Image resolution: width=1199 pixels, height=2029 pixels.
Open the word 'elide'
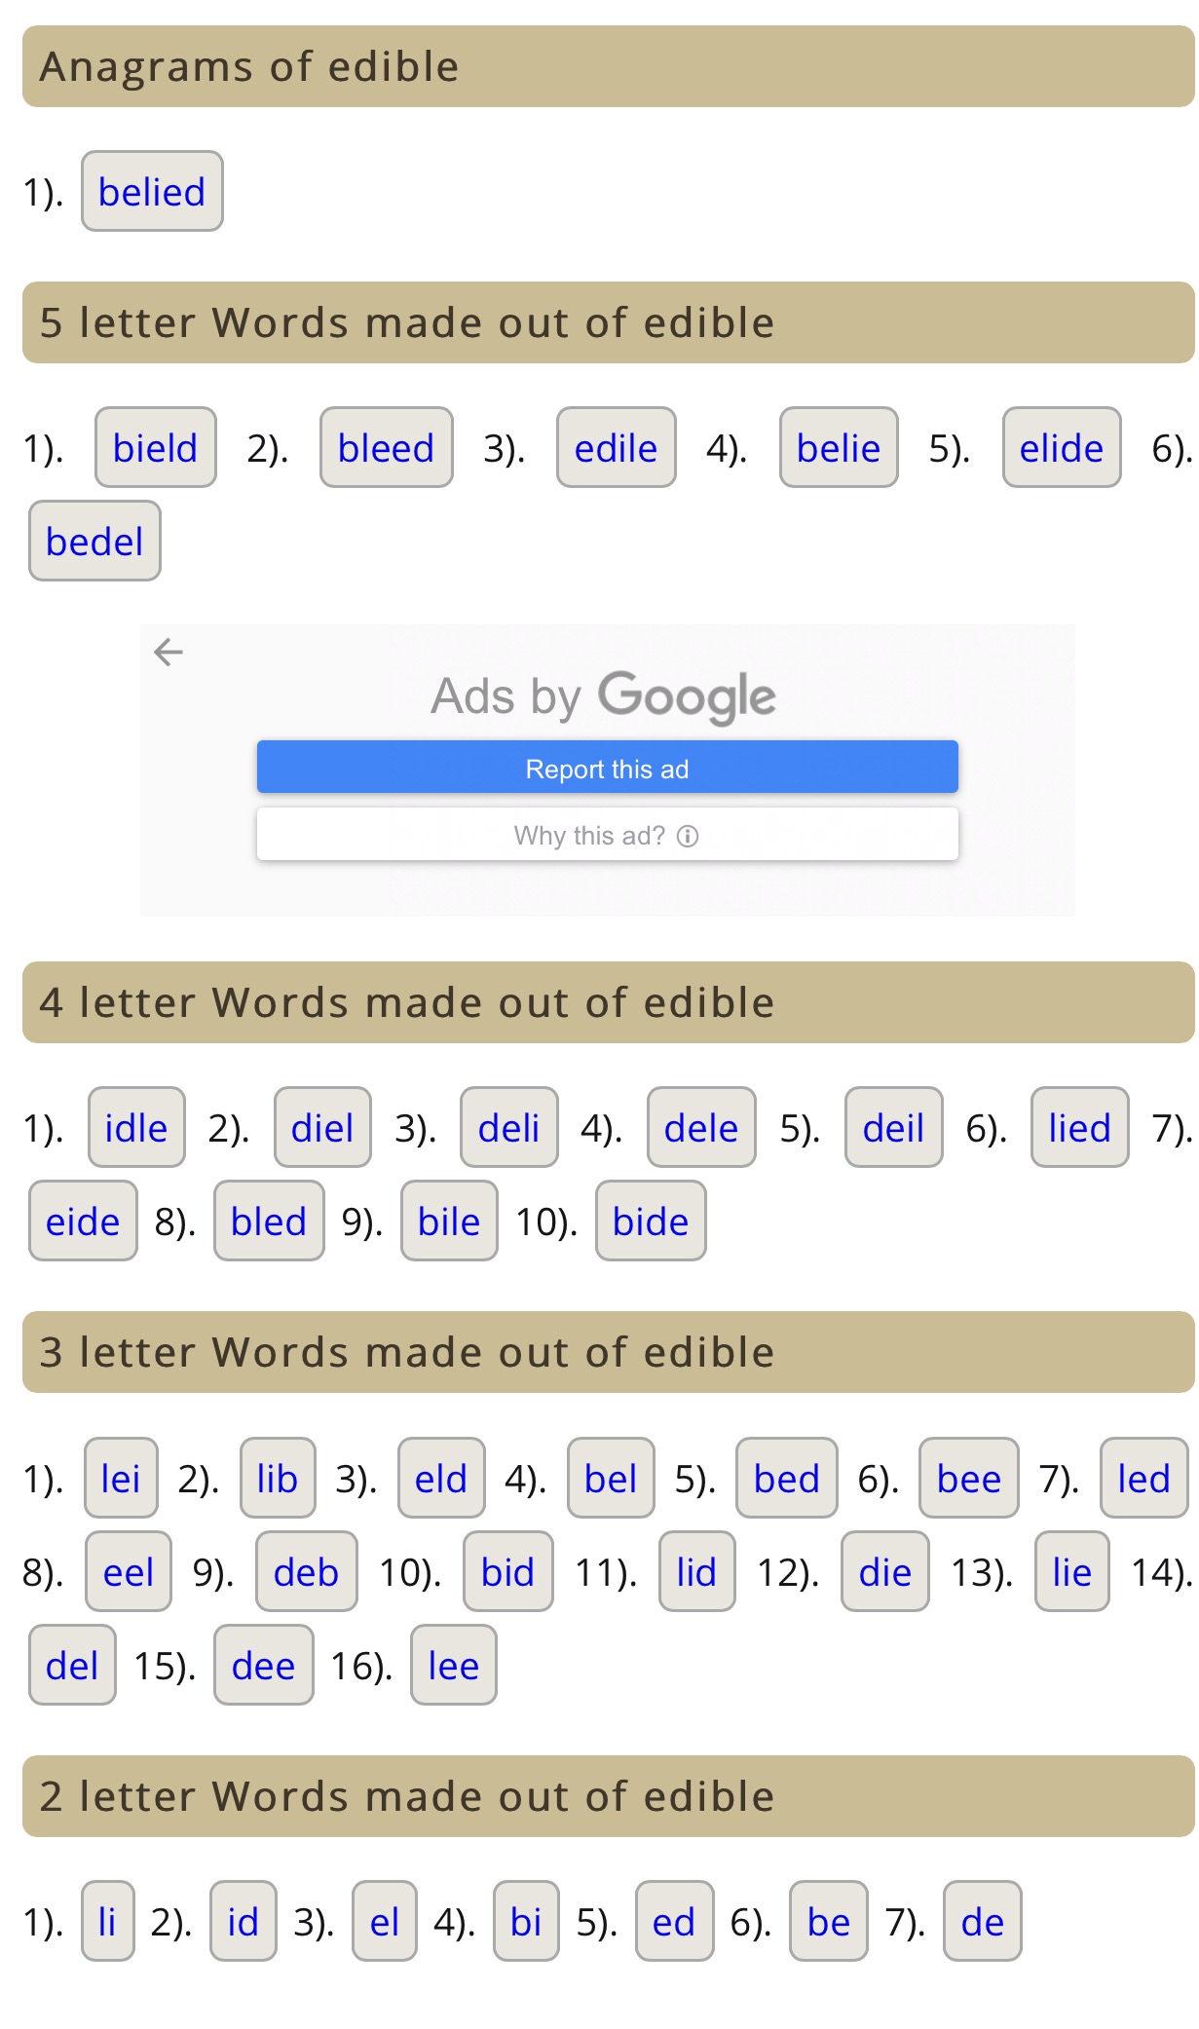click(x=1062, y=448)
